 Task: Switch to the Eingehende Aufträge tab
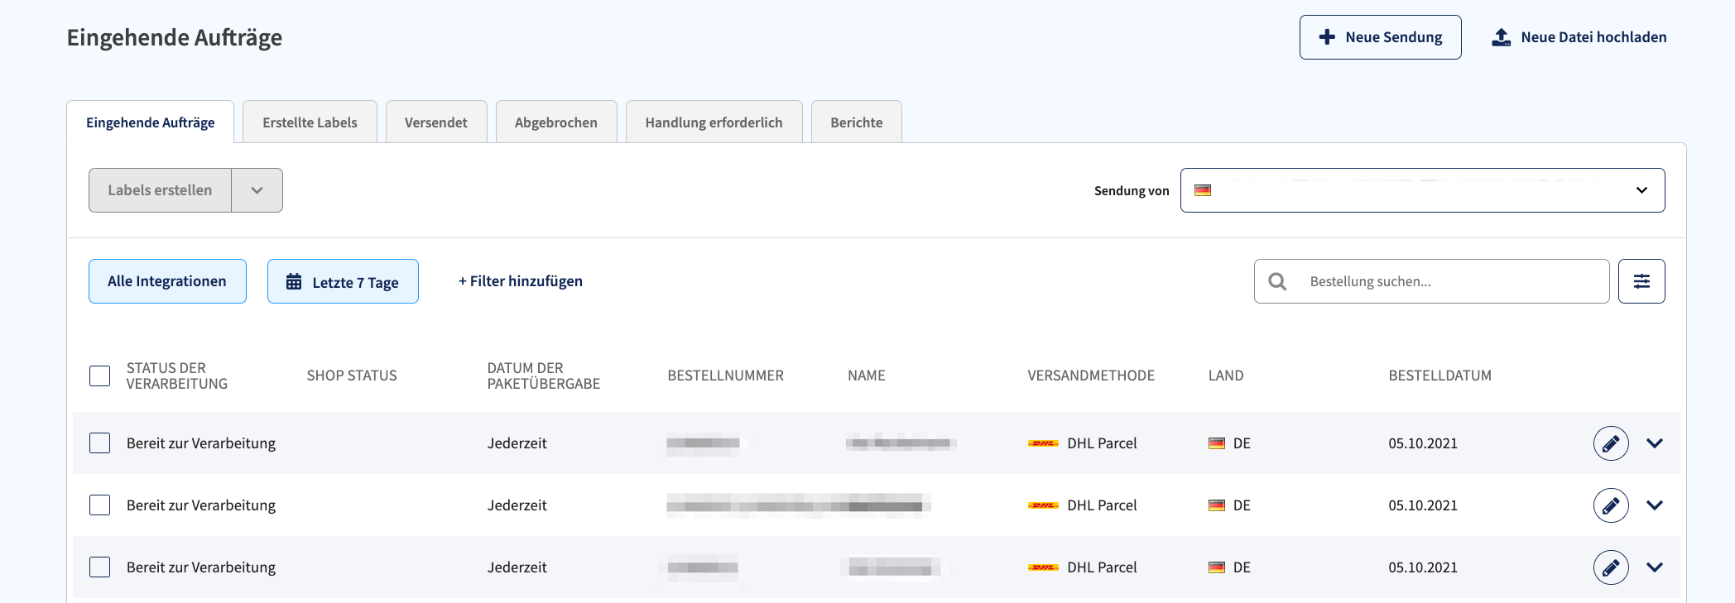pyautogui.click(x=151, y=122)
